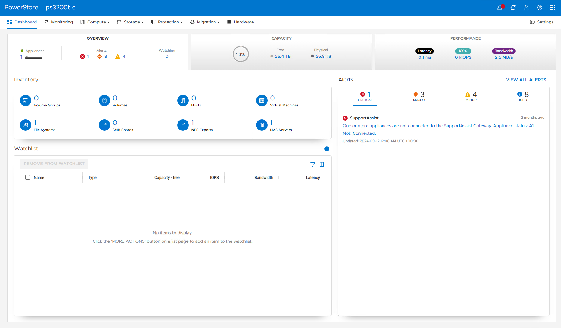561x328 pixels.
Task: Click the Virtual Machines inventory icon
Action: click(x=262, y=100)
